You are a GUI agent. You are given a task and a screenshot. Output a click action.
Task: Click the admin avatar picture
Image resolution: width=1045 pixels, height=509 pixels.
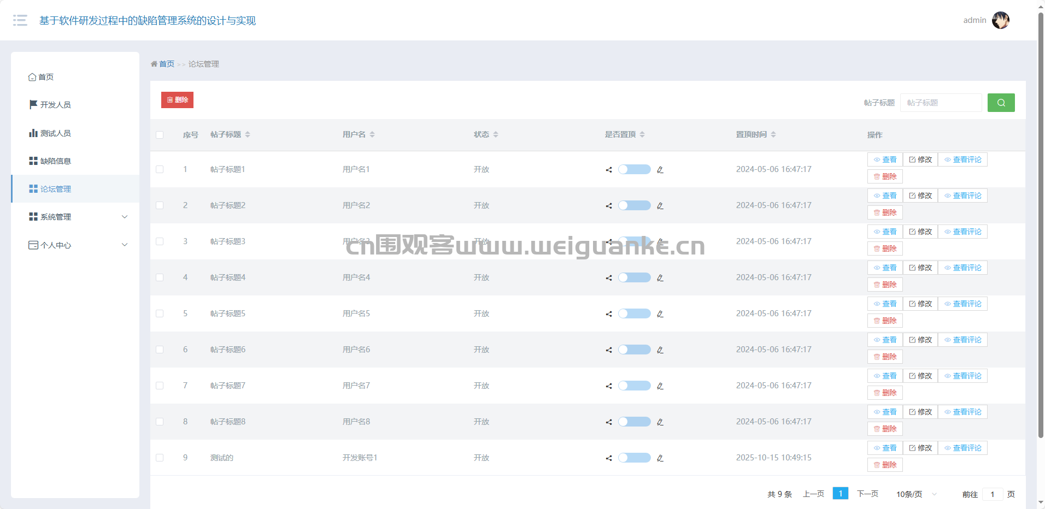tap(1000, 20)
